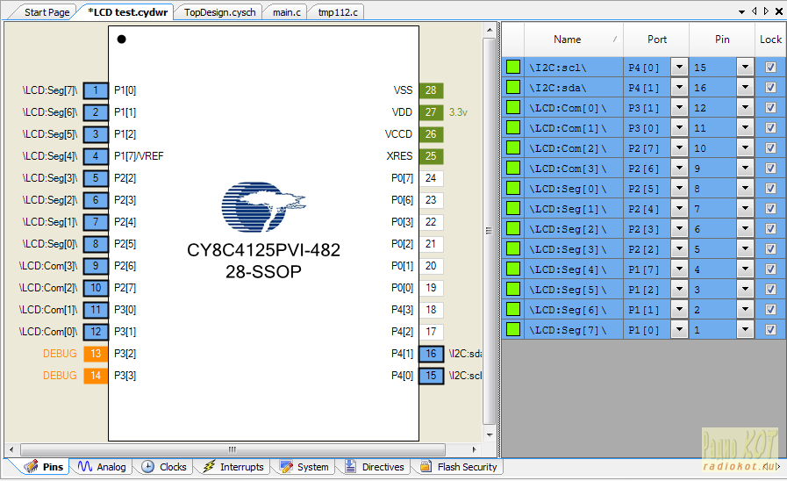Viewport: 787px width, 481px height.
Task: Switch to the Interrupts tab
Action: [233, 467]
